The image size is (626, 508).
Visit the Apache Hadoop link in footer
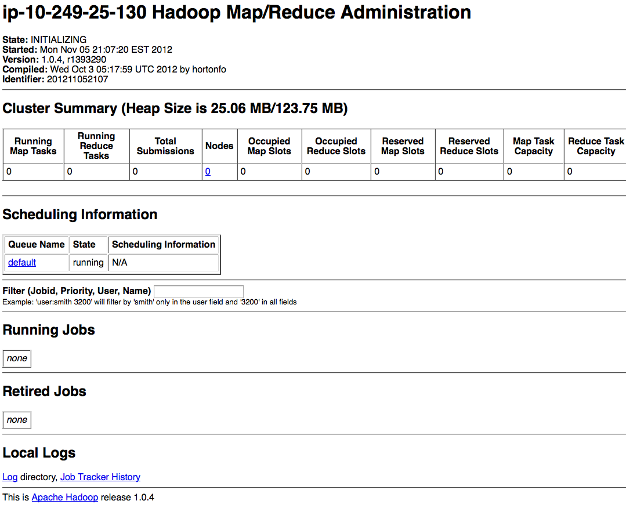tap(64, 498)
